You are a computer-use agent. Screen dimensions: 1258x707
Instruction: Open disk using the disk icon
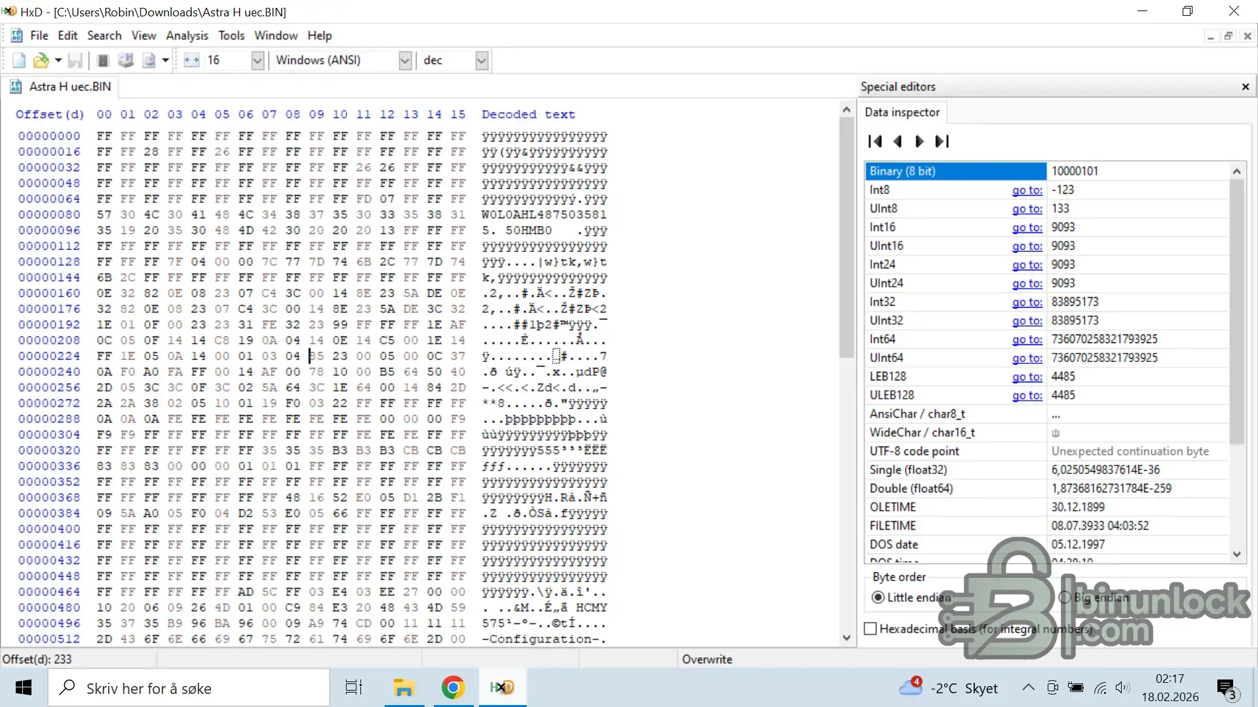126,60
